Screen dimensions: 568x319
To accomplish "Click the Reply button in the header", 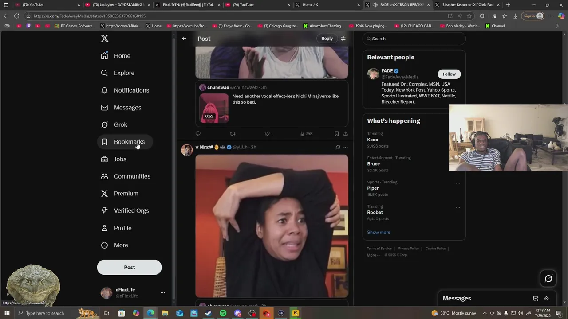I will coord(327,39).
